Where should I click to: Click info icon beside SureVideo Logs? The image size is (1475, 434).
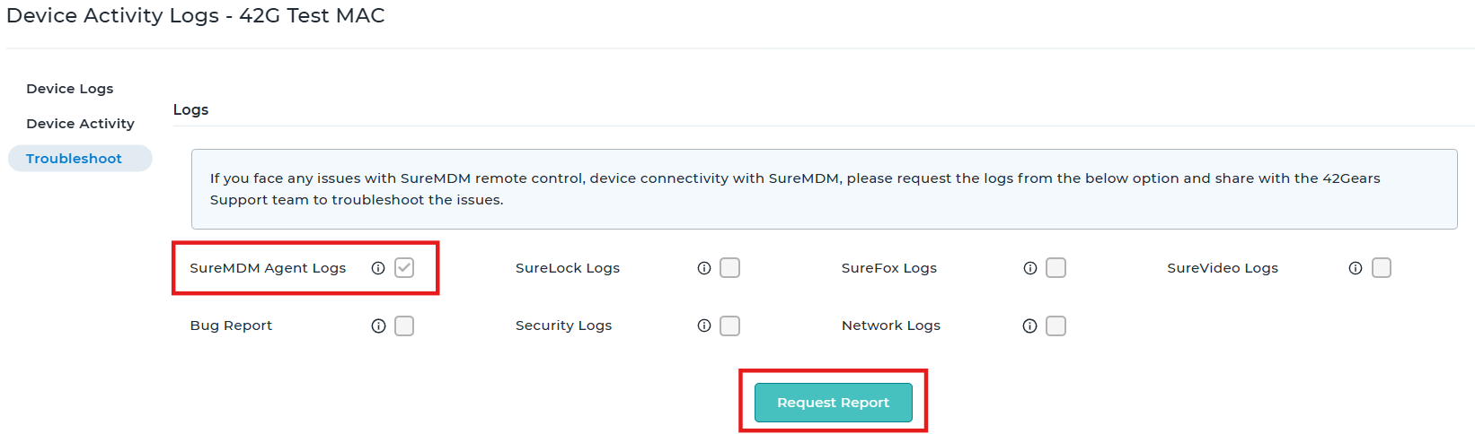click(x=1356, y=268)
